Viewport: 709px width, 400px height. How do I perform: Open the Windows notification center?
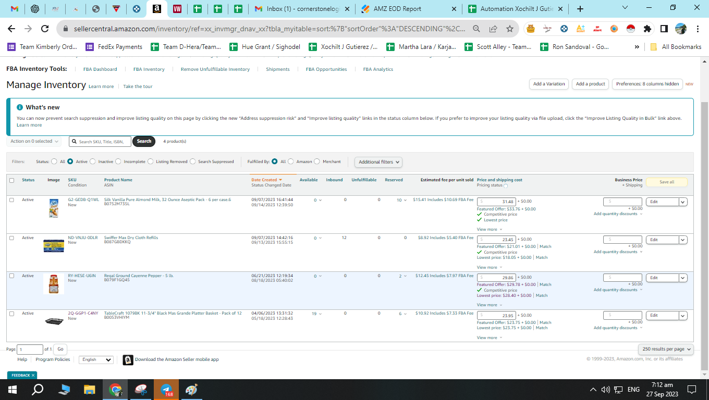pyautogui.click(x=692, y=390)
